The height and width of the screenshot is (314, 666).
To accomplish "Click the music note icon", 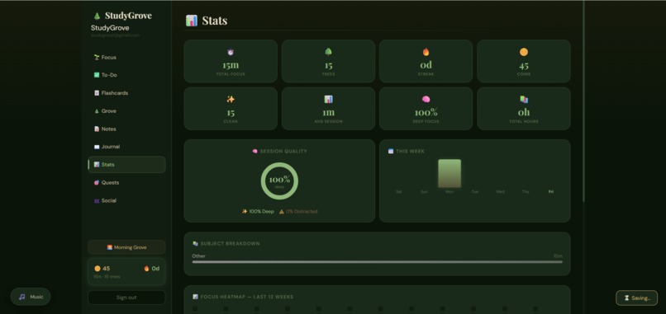I will click(x=22, y=297).
